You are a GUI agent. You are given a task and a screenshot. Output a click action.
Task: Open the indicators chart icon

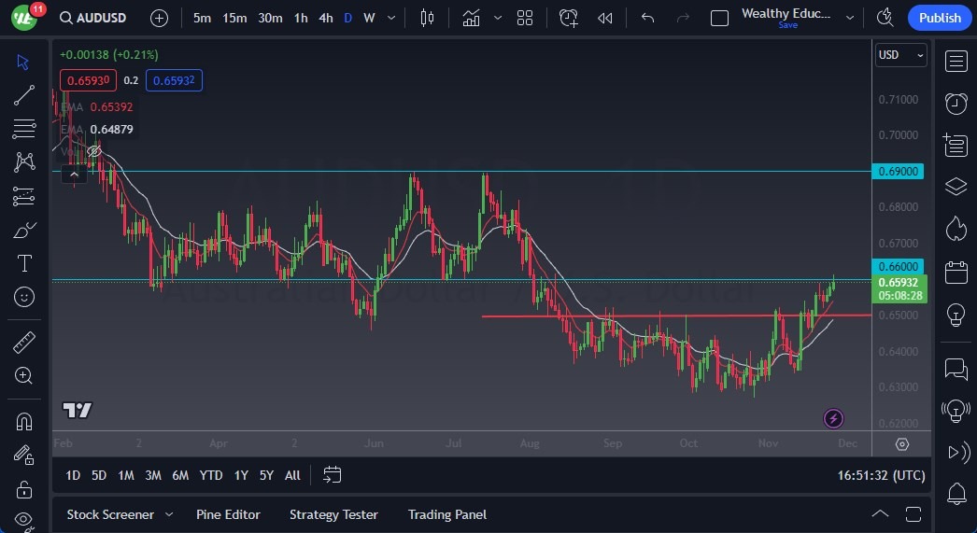[472, 18]
